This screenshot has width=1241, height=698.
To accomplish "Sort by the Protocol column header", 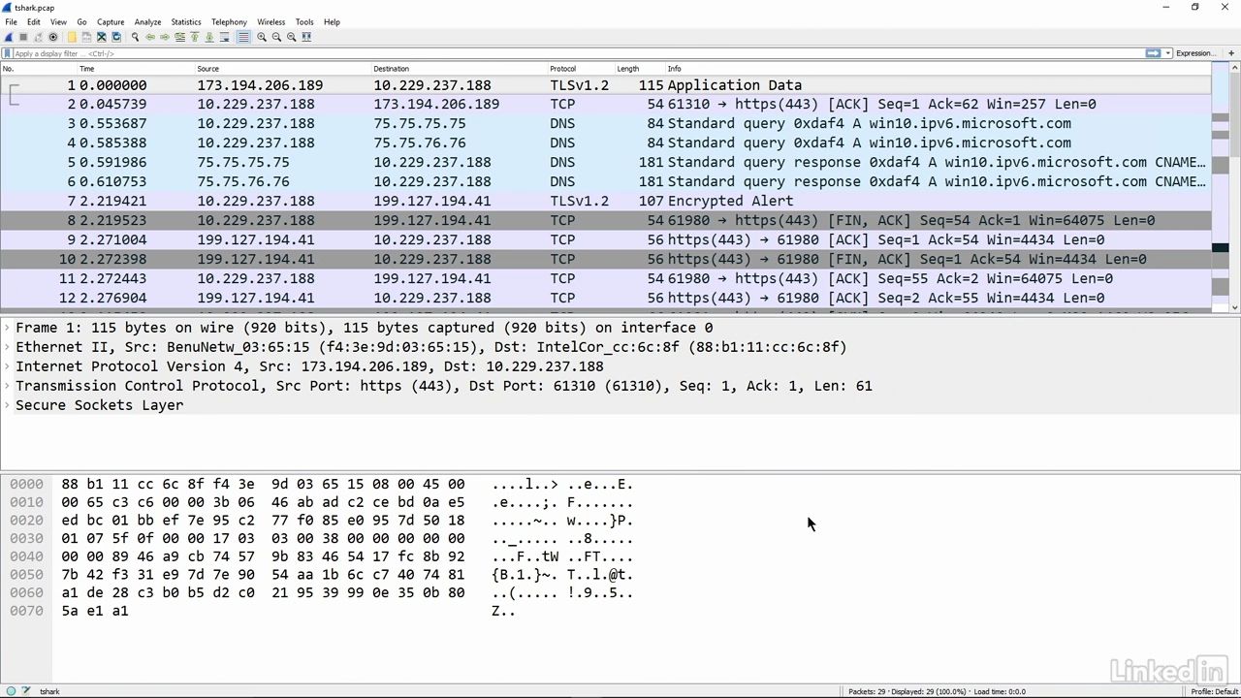I will pos(581,69).
